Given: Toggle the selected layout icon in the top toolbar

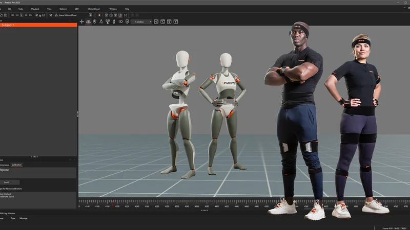Looking at the screenshot, I should coord(120,15).
